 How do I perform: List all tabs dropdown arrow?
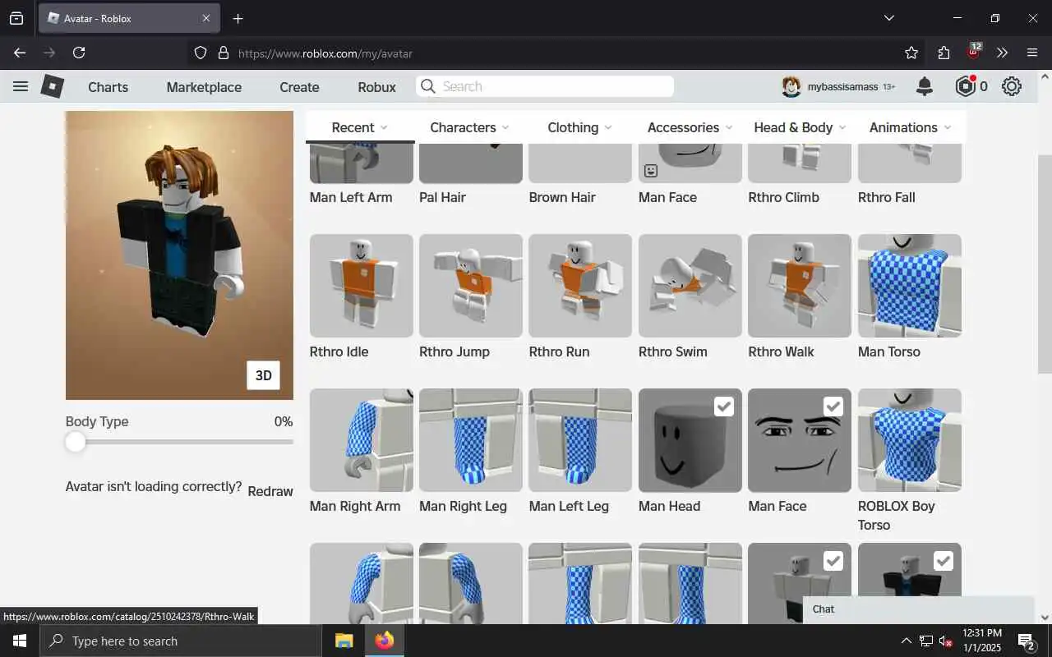(888, 18)
